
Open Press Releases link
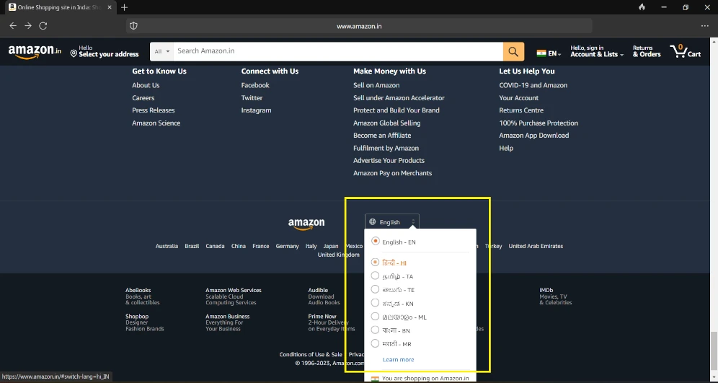coord(154,110)
